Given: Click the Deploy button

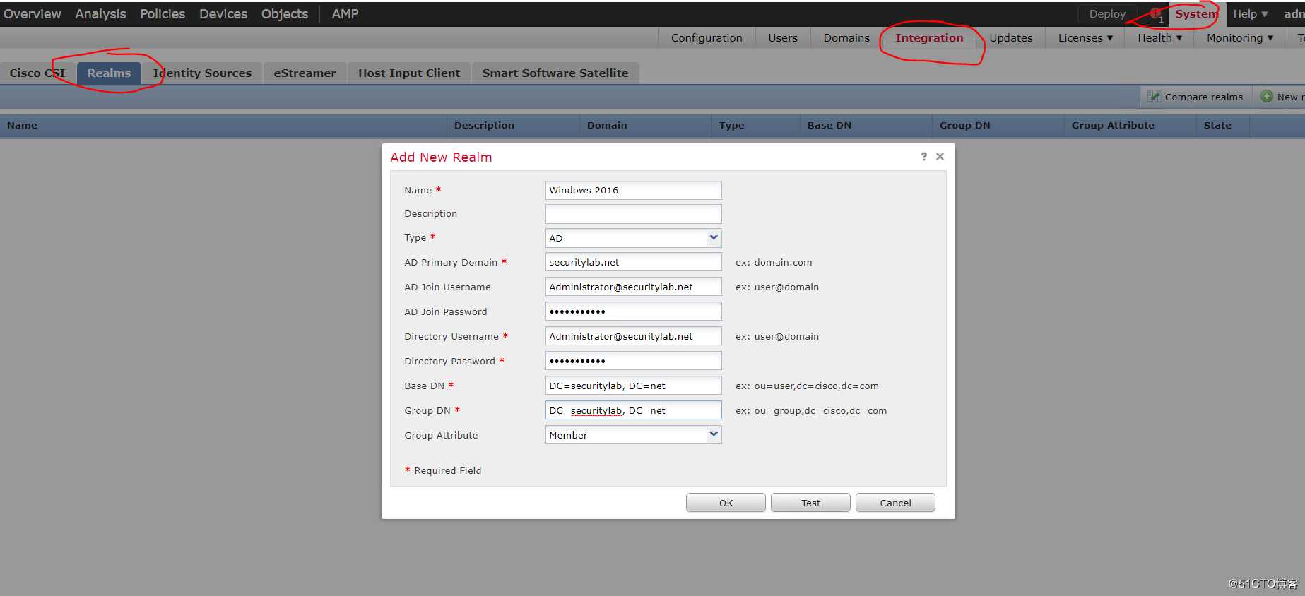Looking at the screenshot, I should (x=1107, y=14).
